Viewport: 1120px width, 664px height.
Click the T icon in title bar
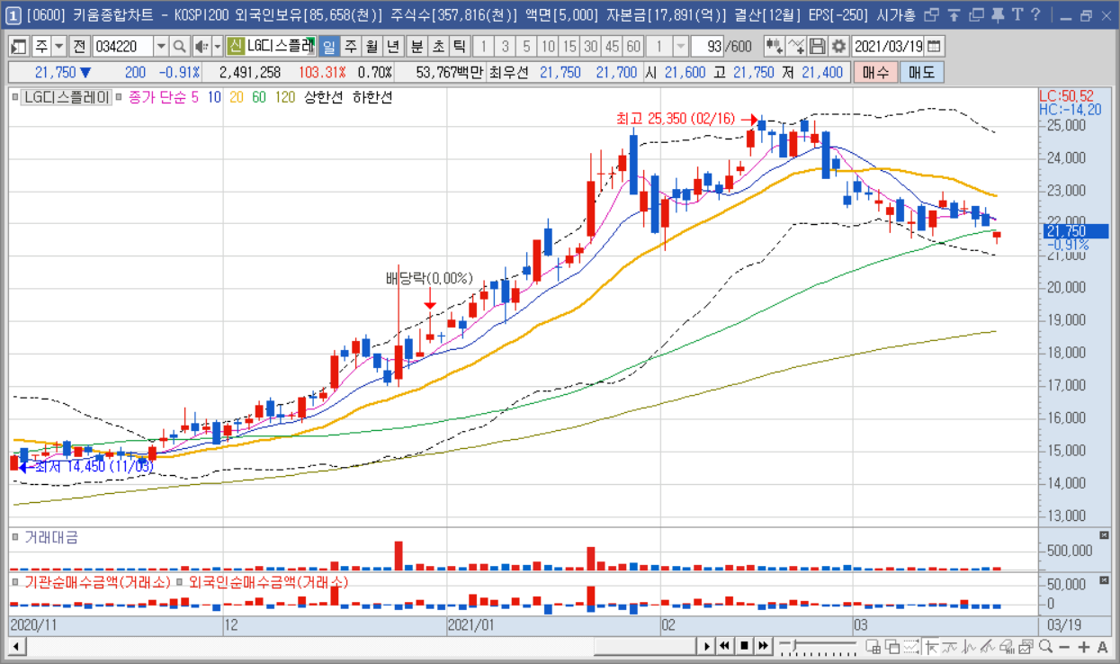pos(1017,14)
